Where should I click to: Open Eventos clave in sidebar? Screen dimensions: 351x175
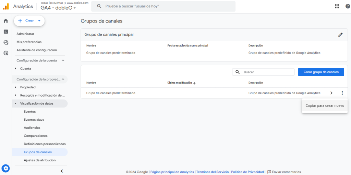pos(34,120)
